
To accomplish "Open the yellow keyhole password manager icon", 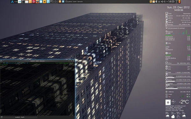I will (x=45, y=2).
